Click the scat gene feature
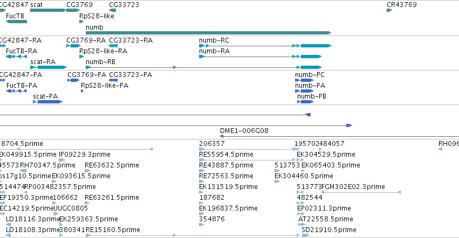Screen dimensions: 459x238 pos(48,10)
